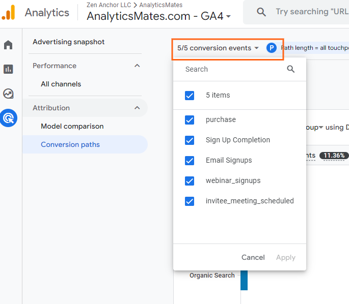Viewport: 349px width, 304px height.
Task: Open the Reports bar-chart icon
Action: [8, 69]
